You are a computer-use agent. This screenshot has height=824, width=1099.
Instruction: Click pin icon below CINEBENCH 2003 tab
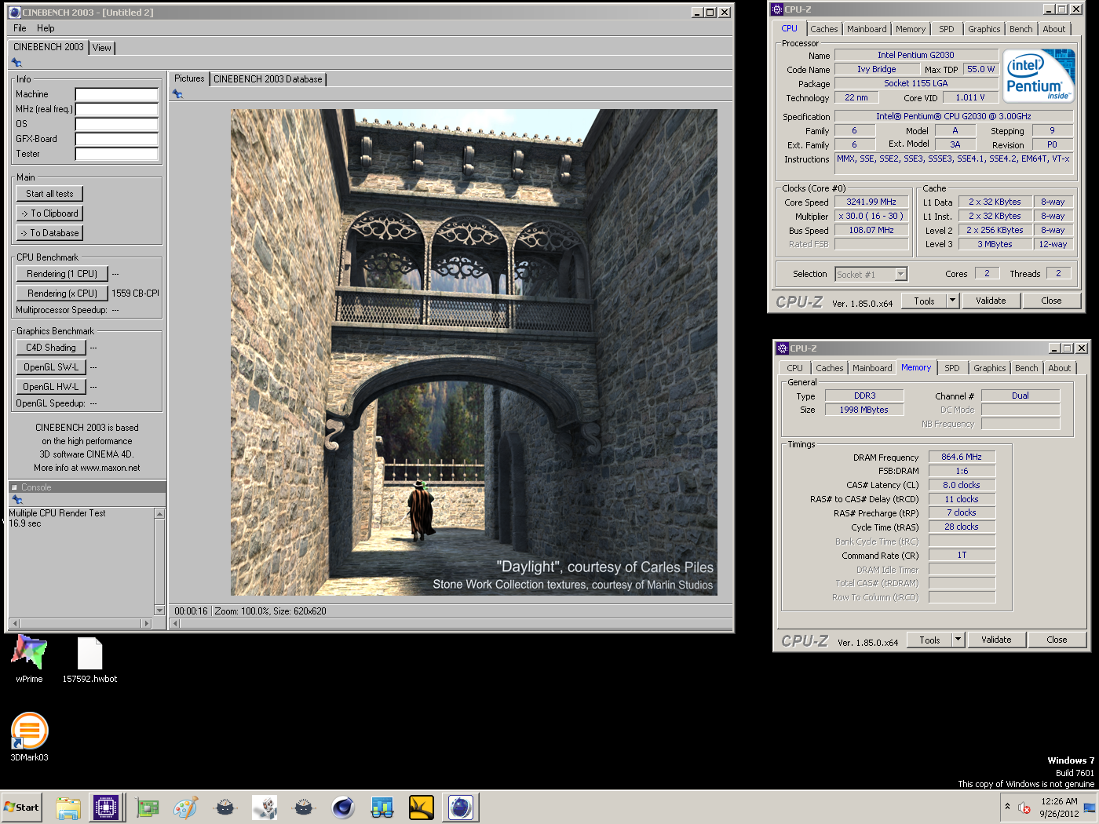click(x=16, y=63)
